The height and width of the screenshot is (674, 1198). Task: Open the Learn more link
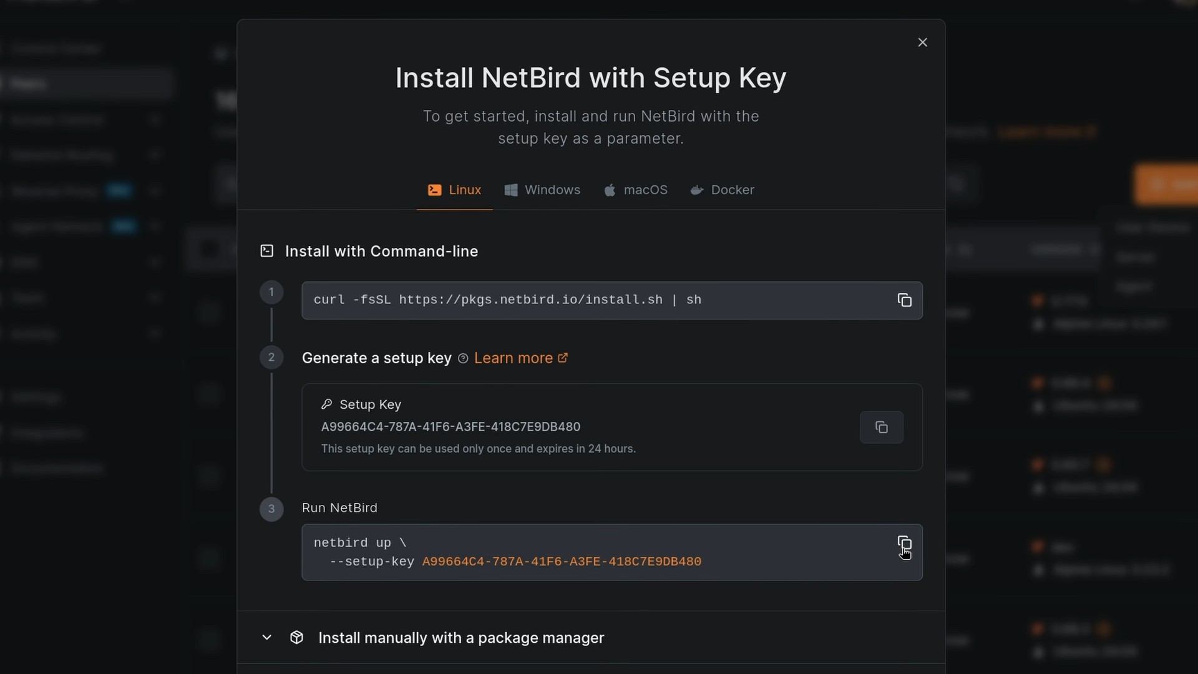520,358
